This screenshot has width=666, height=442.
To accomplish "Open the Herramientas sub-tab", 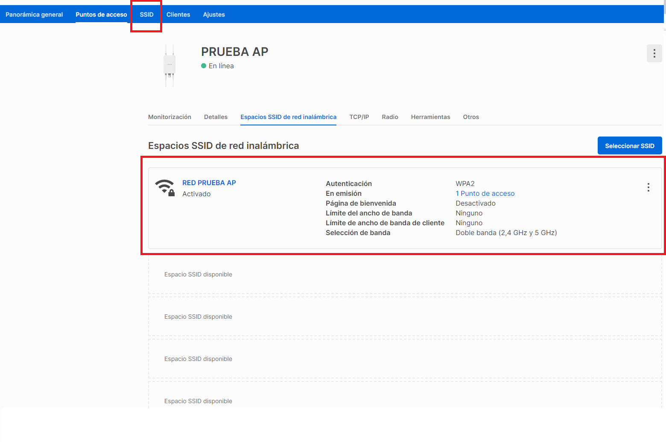I will pyautogui.click(x=430, y=117).
